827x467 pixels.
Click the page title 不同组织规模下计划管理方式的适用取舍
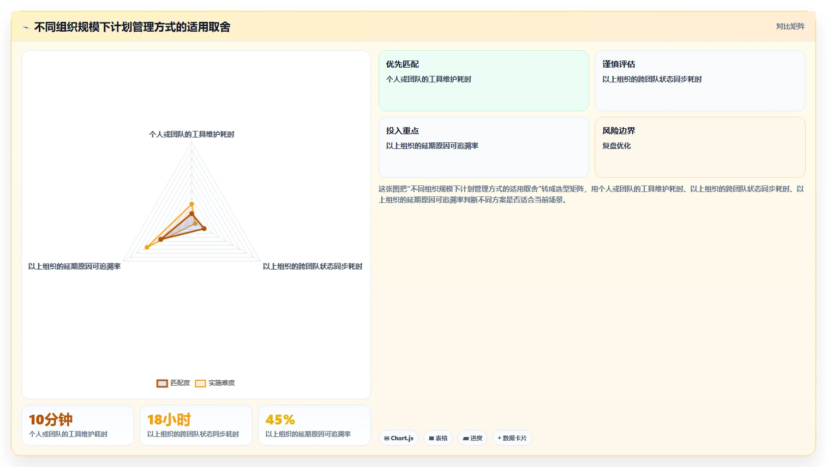[x=132, y=27]
